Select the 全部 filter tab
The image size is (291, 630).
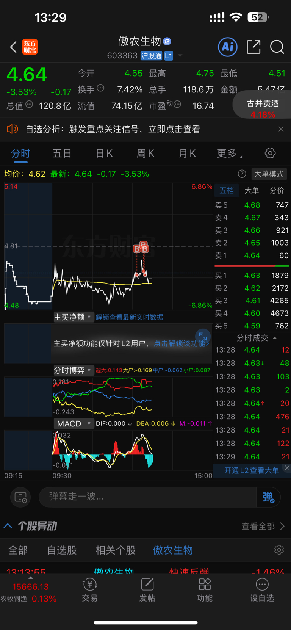(18, 550)
